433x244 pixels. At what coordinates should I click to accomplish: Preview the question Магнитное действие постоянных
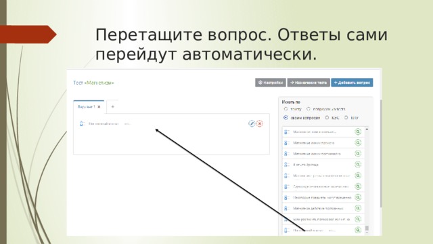click(358, 208)
